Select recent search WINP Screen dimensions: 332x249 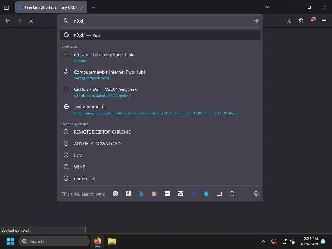tap(160, 167)
